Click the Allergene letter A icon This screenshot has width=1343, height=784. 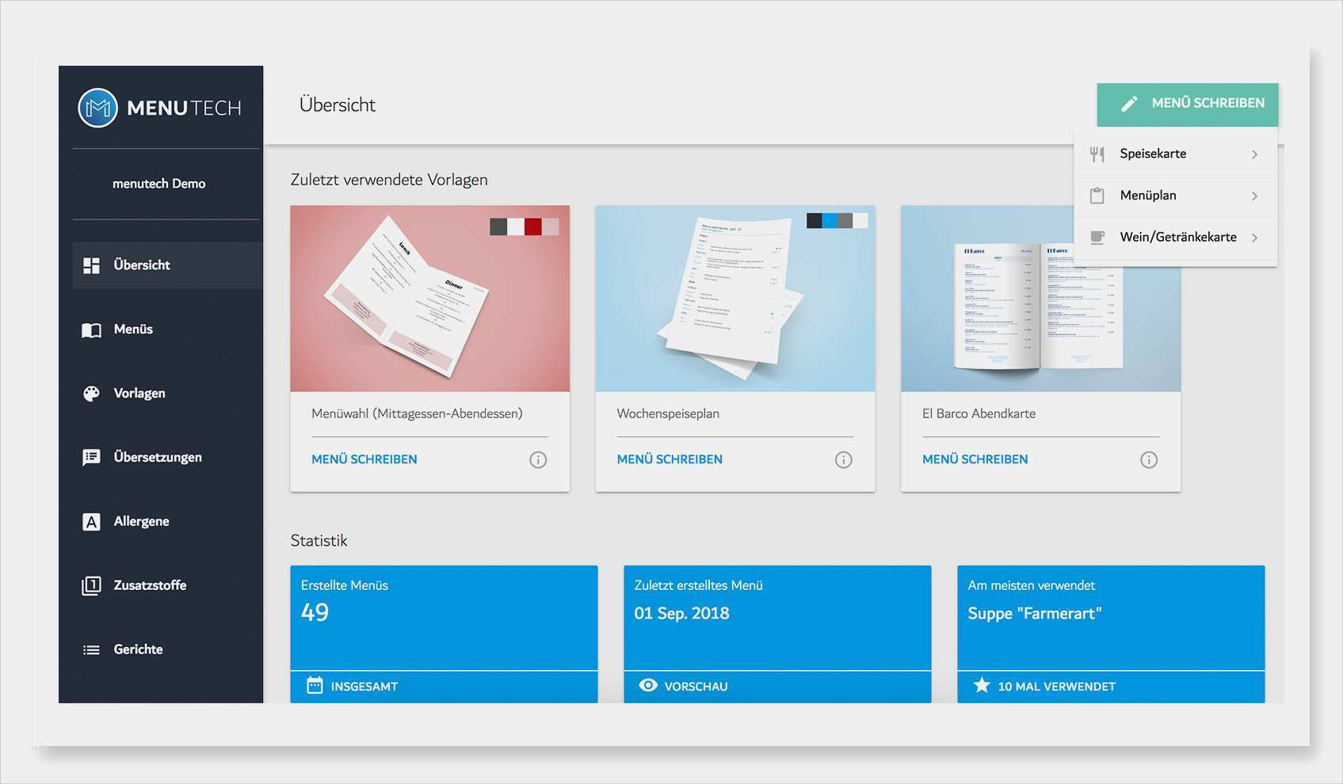[92, 522]
